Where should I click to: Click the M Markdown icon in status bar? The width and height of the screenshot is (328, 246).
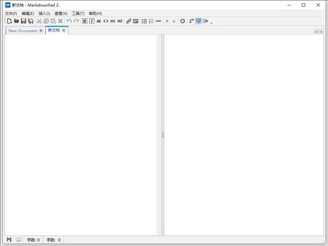click(9, 240)
